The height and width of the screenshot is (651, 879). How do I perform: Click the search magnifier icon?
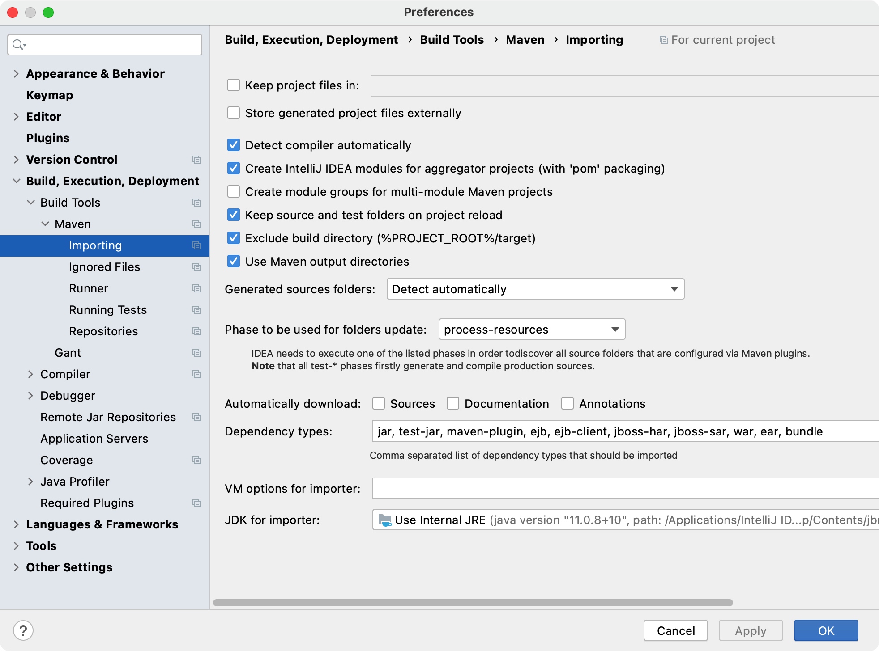tap(18, 45)
